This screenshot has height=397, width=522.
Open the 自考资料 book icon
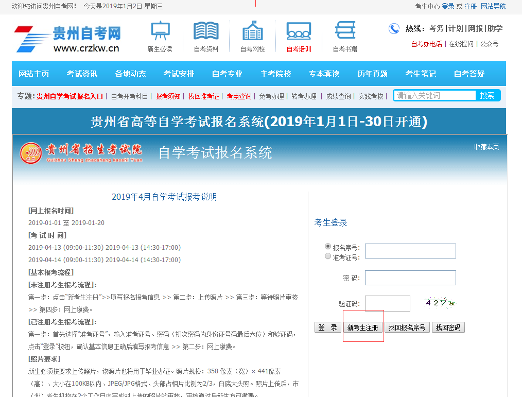point(206,31)
